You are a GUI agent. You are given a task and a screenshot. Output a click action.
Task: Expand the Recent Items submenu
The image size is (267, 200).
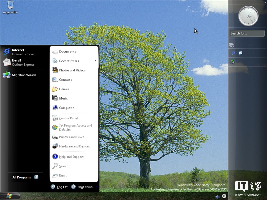point(73,61)
